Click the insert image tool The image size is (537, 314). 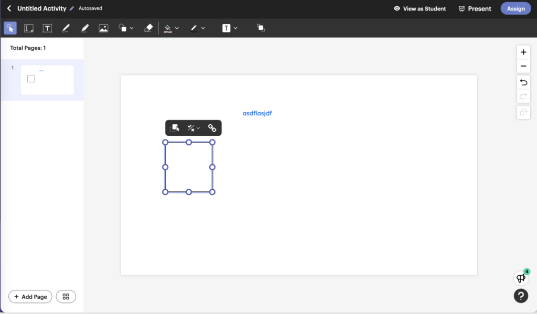pos(103,28)
